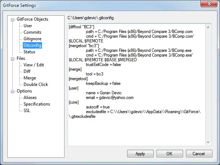Select the Diff settings item
This screenshot has width=220, height=165.
pos(27,71)
